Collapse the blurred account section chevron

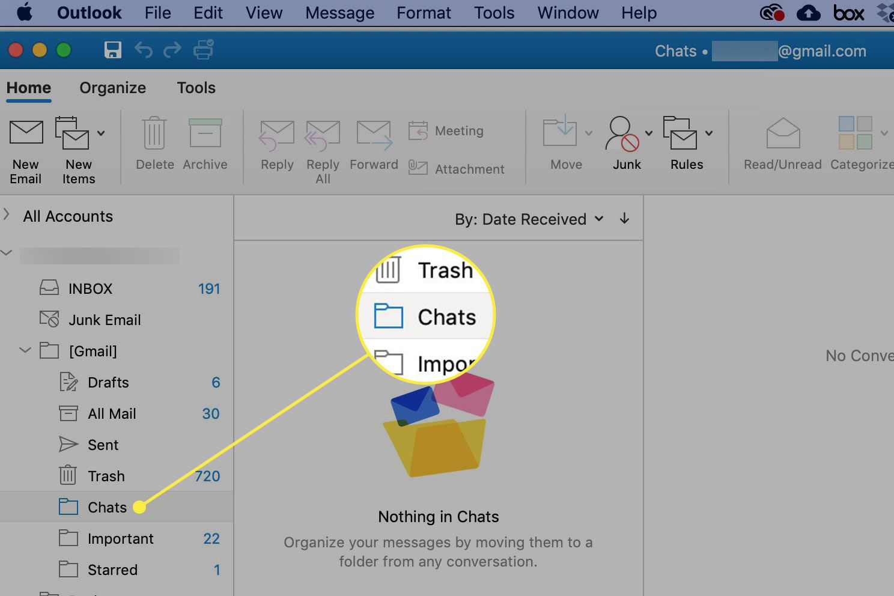coord(7,253)
